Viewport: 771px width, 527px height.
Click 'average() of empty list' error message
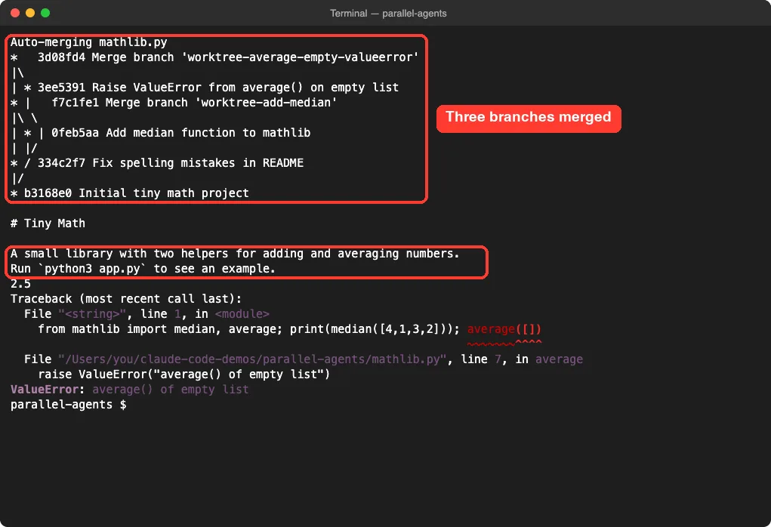click(170, 390)
